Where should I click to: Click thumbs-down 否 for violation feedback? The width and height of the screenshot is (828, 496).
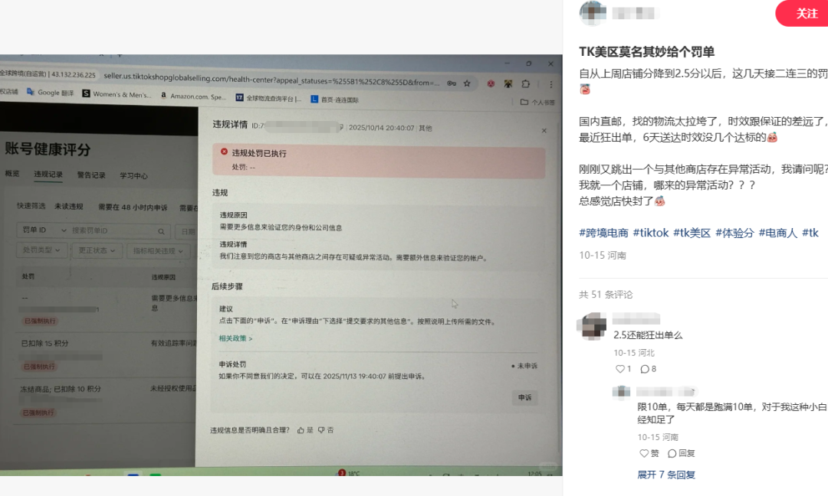(x=326, y=430)
